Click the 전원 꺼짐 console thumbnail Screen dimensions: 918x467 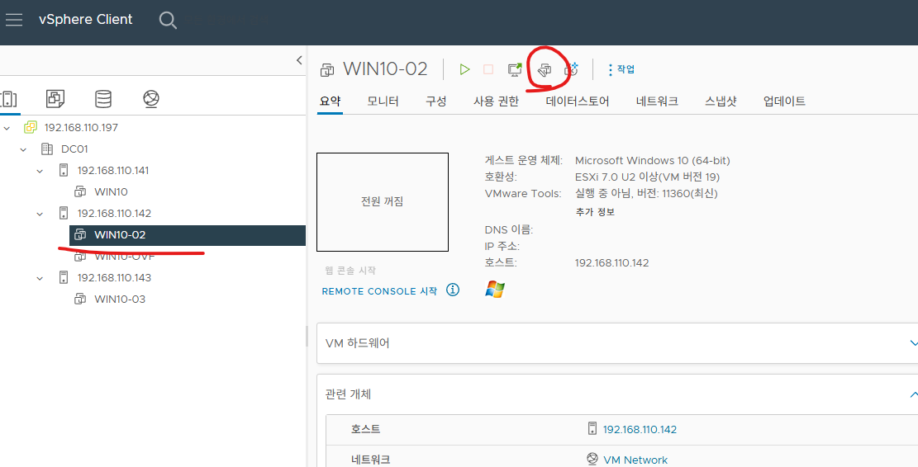(x=383, y=202)
